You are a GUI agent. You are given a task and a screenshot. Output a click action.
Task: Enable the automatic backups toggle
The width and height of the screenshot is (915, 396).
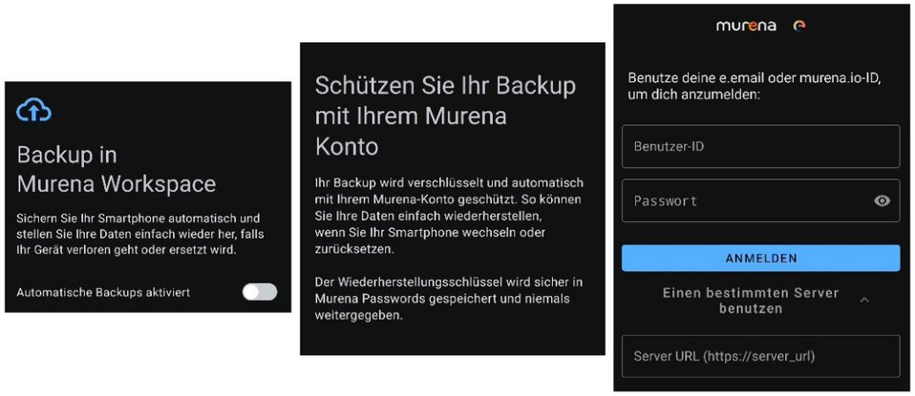tap(260, 292)
